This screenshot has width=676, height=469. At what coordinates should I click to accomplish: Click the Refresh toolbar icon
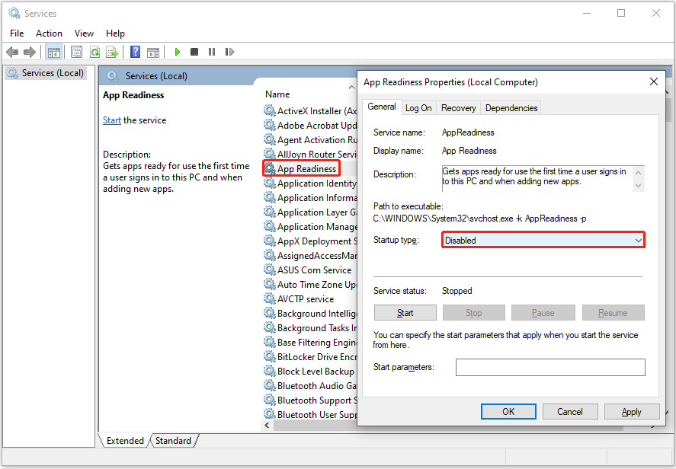click(x=95, y=52)
